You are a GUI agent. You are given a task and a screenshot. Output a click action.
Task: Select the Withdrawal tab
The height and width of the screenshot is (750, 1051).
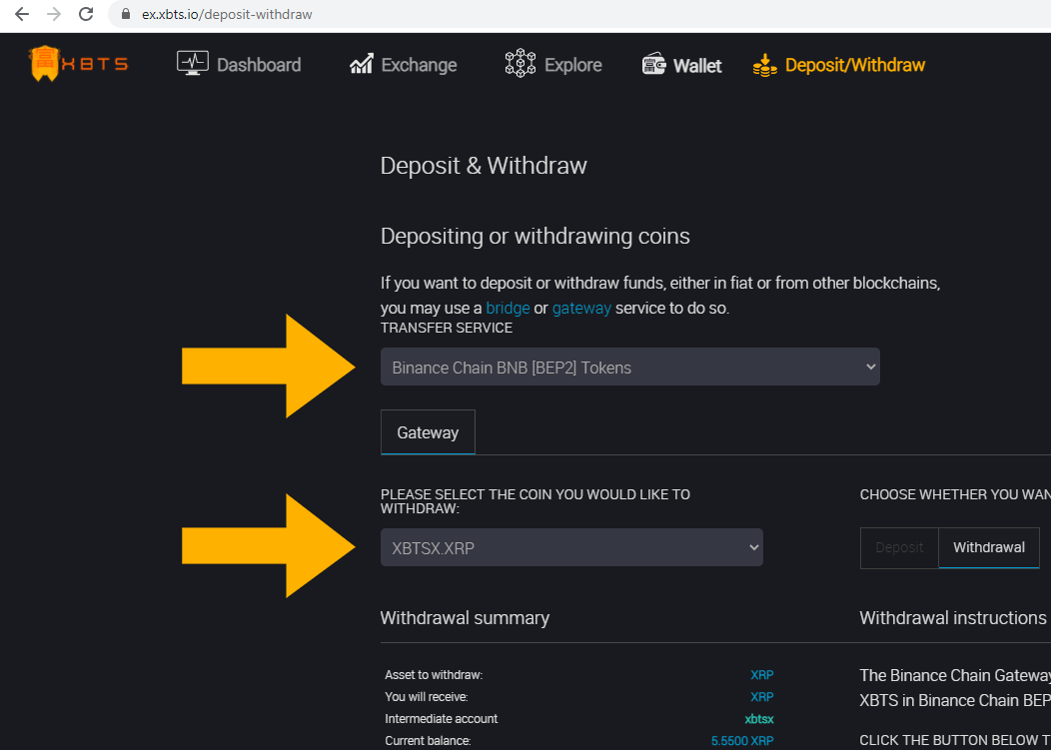[x=989, y=547]
